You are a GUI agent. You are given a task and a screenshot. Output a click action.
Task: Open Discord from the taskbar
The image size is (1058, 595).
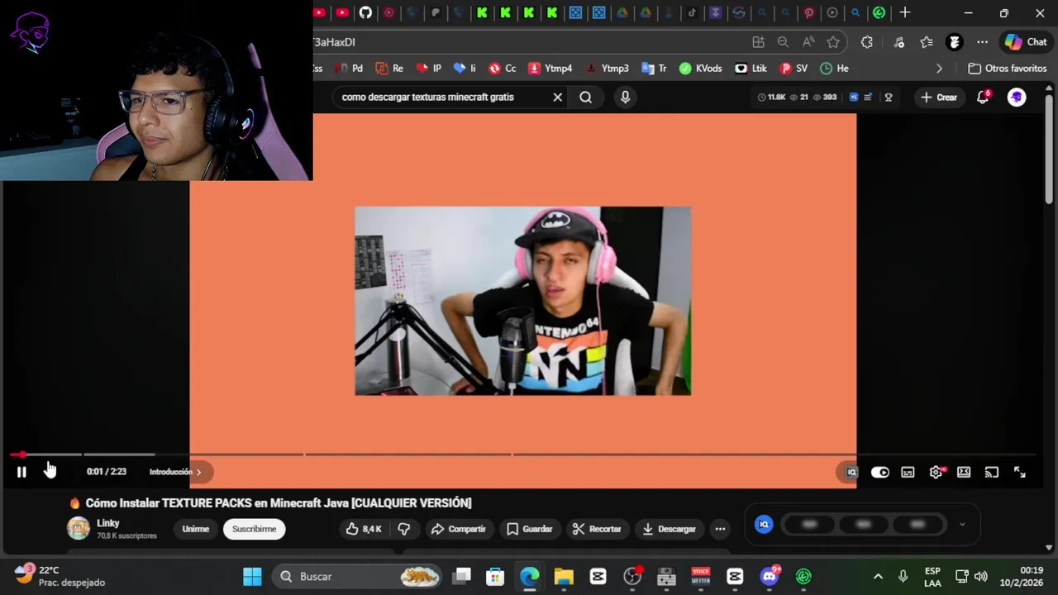[x=770, y=576]
